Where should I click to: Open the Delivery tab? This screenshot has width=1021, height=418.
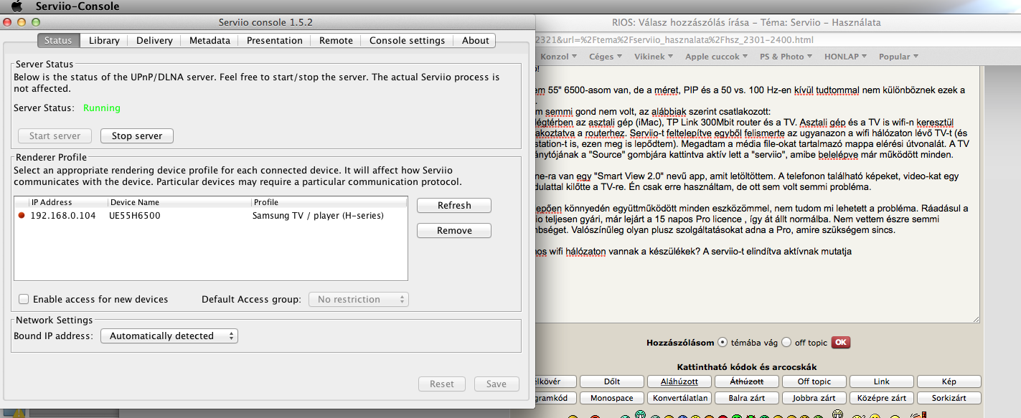(154, 41)
